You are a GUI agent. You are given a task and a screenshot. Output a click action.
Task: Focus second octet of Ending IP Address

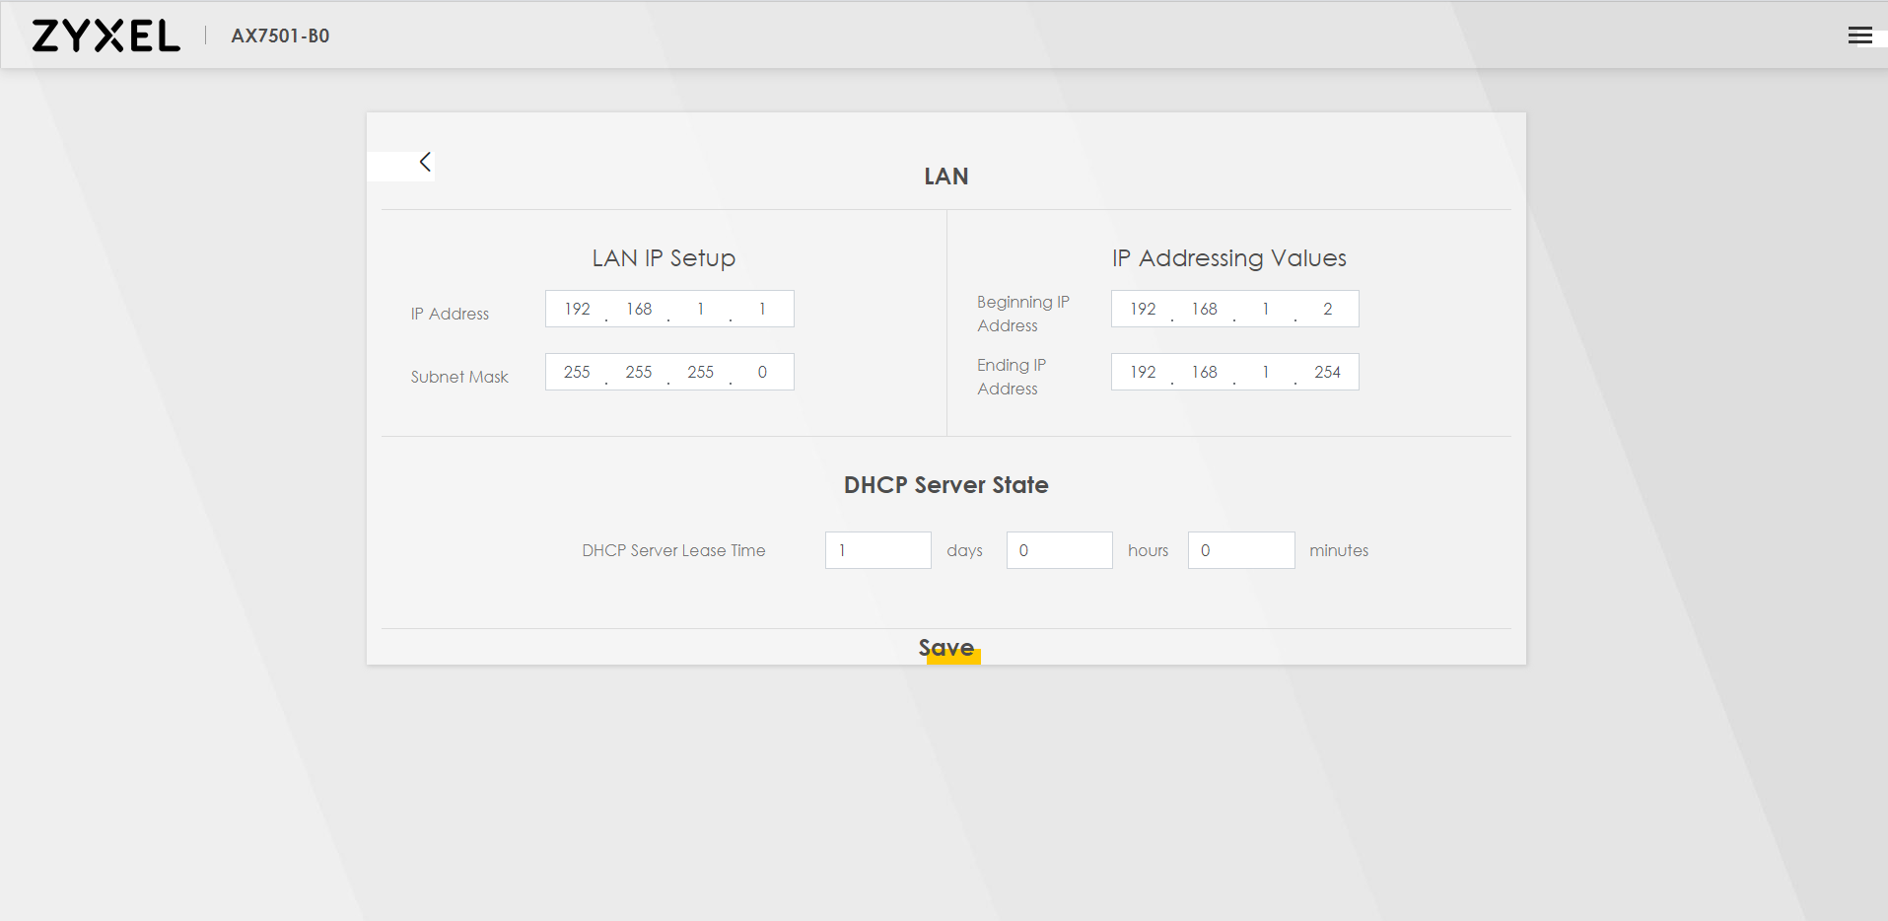tap(1204, 372)
